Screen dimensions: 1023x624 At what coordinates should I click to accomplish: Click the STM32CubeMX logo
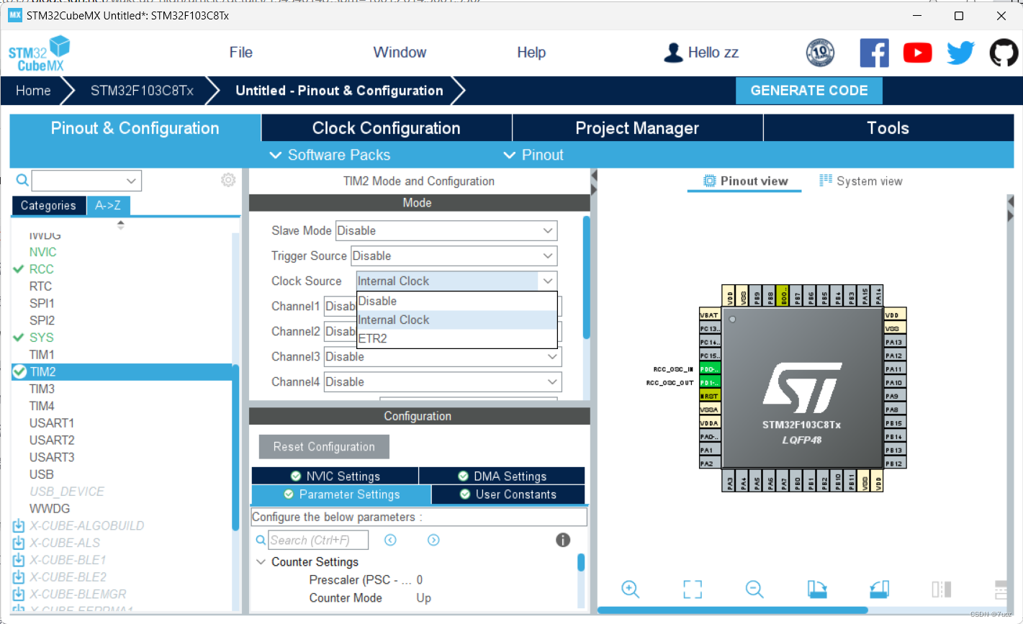click(x=40, y=53)
